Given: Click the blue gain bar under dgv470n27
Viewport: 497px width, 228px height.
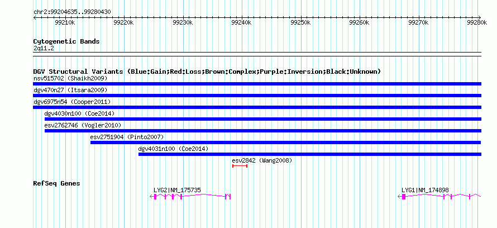Looking at the screenshot, I should (257, 96).
